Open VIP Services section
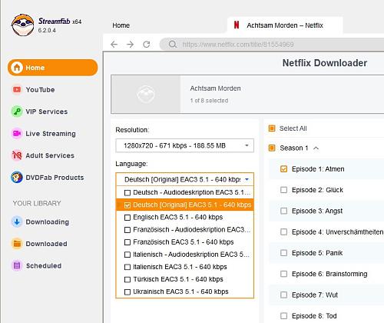This screenshot has width=384, height=323. click(x=47, y=112)
